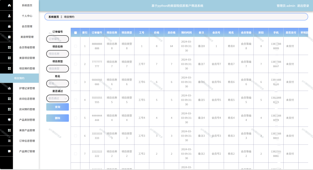Click the 总价格 column header
This screenshot has height=170, width=313.
pyautogui.click(x=171, y=33)
